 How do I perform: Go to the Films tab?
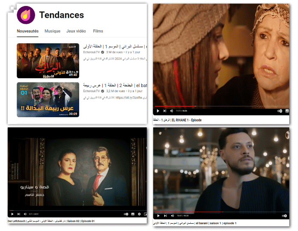coord(98,31)
